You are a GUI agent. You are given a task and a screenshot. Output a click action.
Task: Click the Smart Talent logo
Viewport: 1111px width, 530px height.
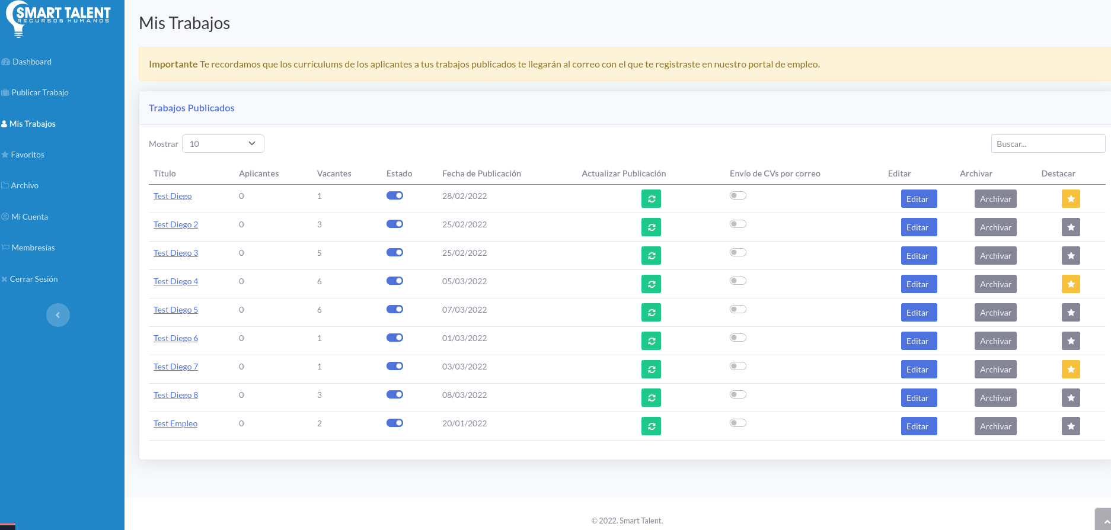(x=58, y=19)
